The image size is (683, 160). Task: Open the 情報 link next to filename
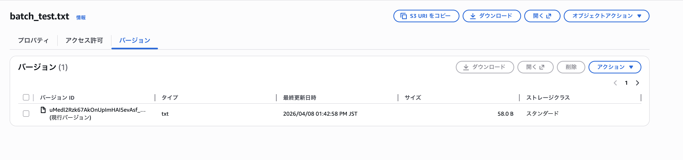tap(81, 18)
